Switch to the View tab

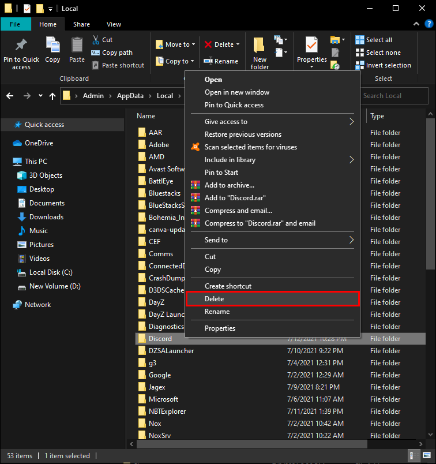click(x=114, y=24)
